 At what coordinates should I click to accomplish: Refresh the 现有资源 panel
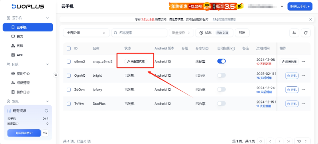pos(46,111)
